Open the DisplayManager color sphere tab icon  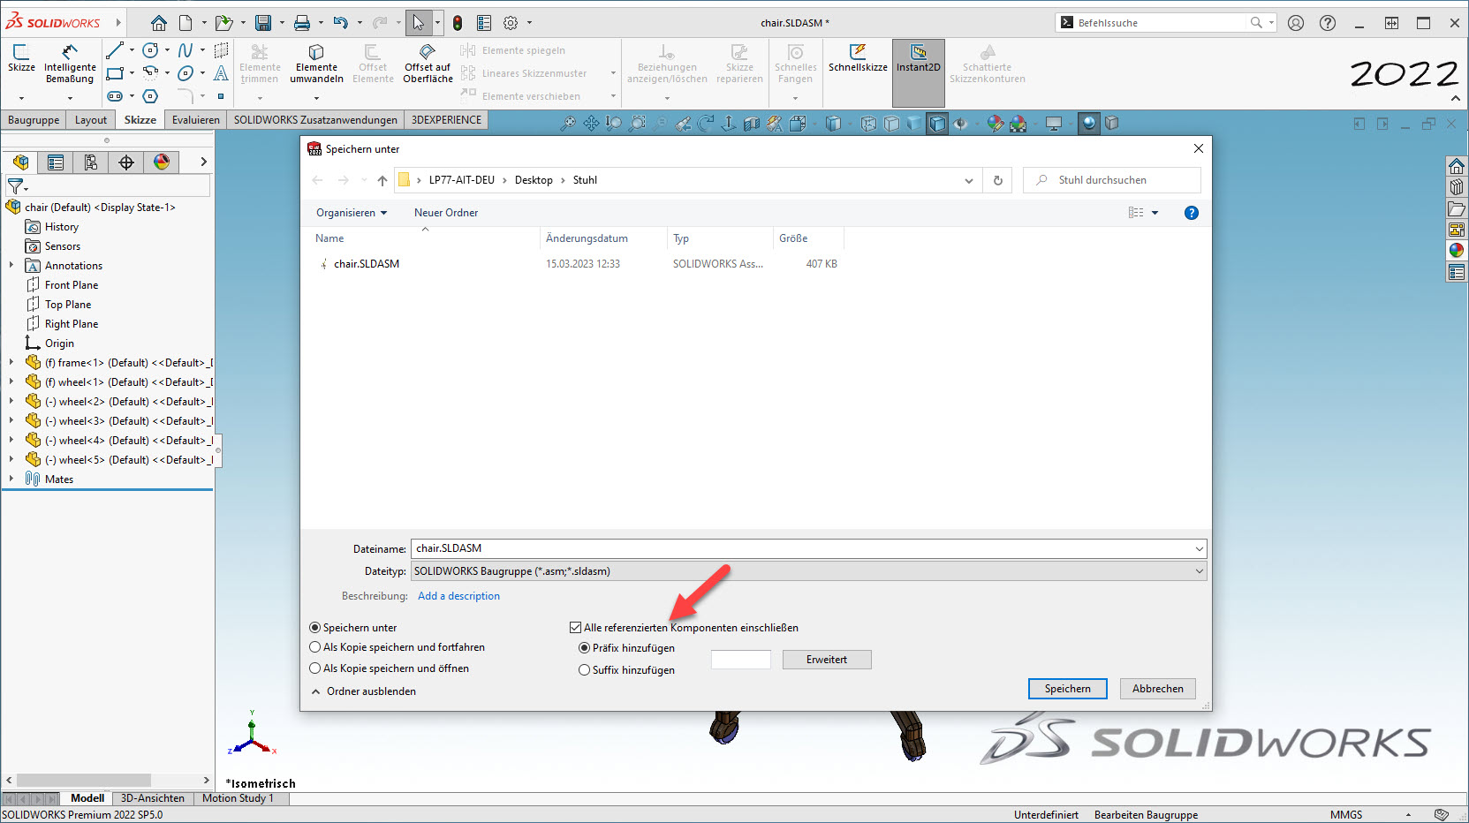(162, 162)
